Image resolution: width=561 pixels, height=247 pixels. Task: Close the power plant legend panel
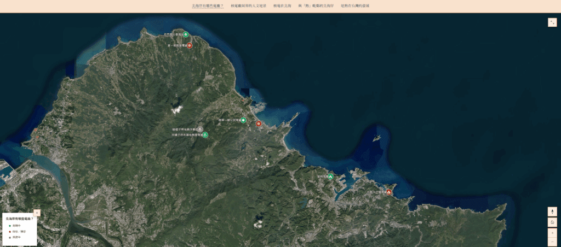pos(37,213)
